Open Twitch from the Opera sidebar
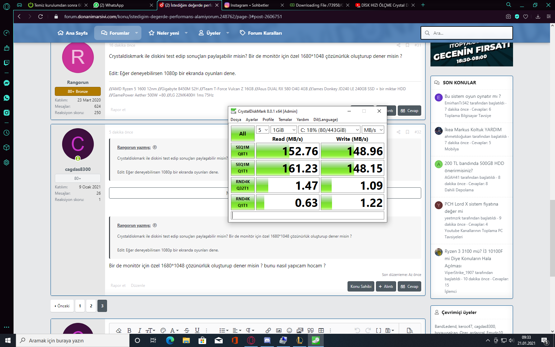555x347 pixels. (7, 63)
